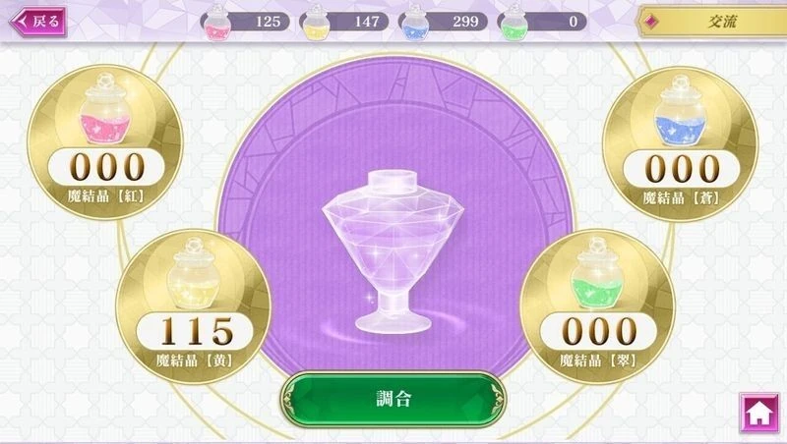Click the yellow jar counter showing 147
This screenshot has width=787, height=444.
[x=343, y=22]
